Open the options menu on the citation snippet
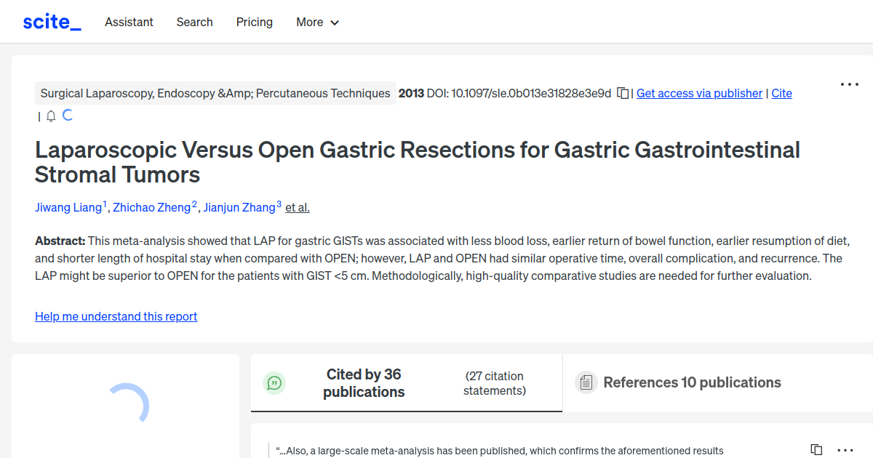Image resolution: width=873 pixels, height=458 pixels. [845, 449]
